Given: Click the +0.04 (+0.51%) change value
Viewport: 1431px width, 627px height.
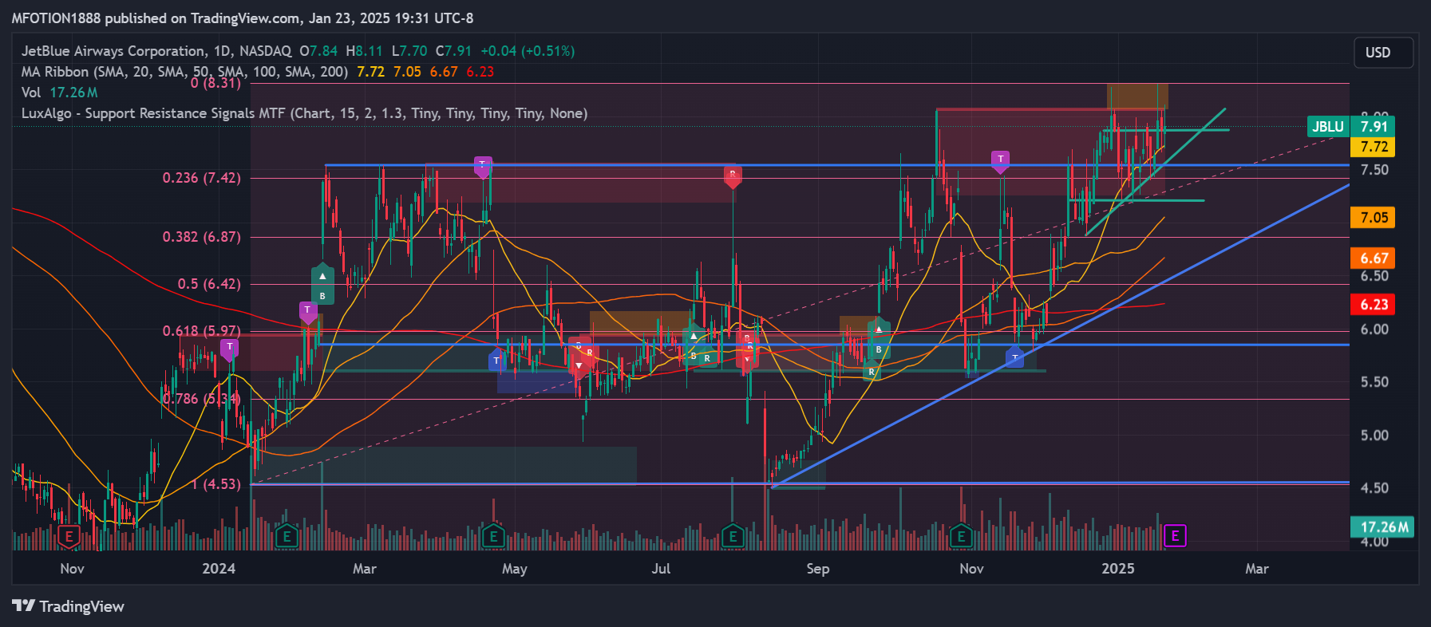Looking at the screenshot, I should (x=528, y=51).
